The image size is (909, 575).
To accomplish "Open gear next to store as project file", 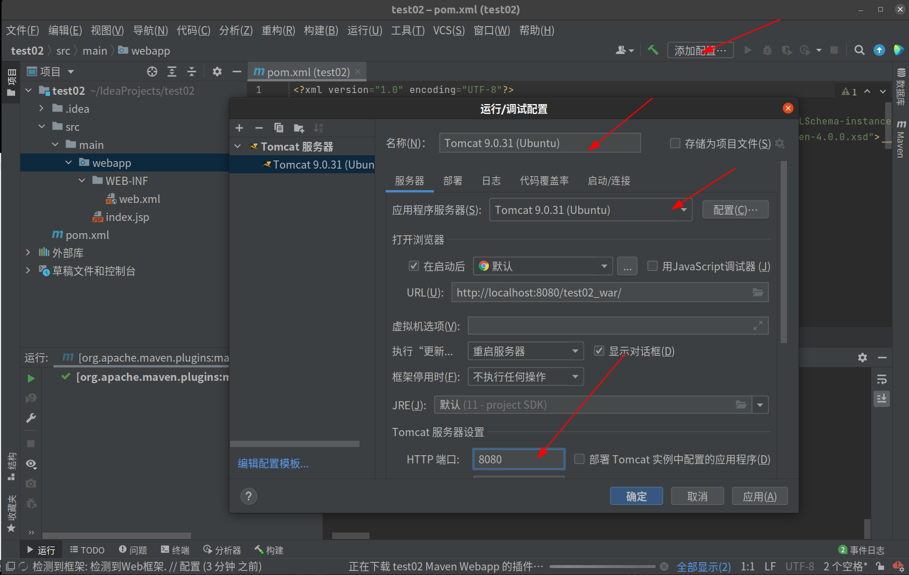I will click(780, 144).
